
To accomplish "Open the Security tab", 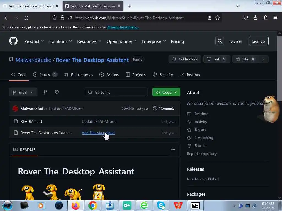I will pos(163,75).
